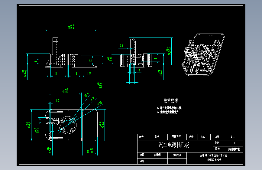The height and width of the screenshot is (170, 262).
Task: Click the 技术要求 heading
Action: click(171, 100)
